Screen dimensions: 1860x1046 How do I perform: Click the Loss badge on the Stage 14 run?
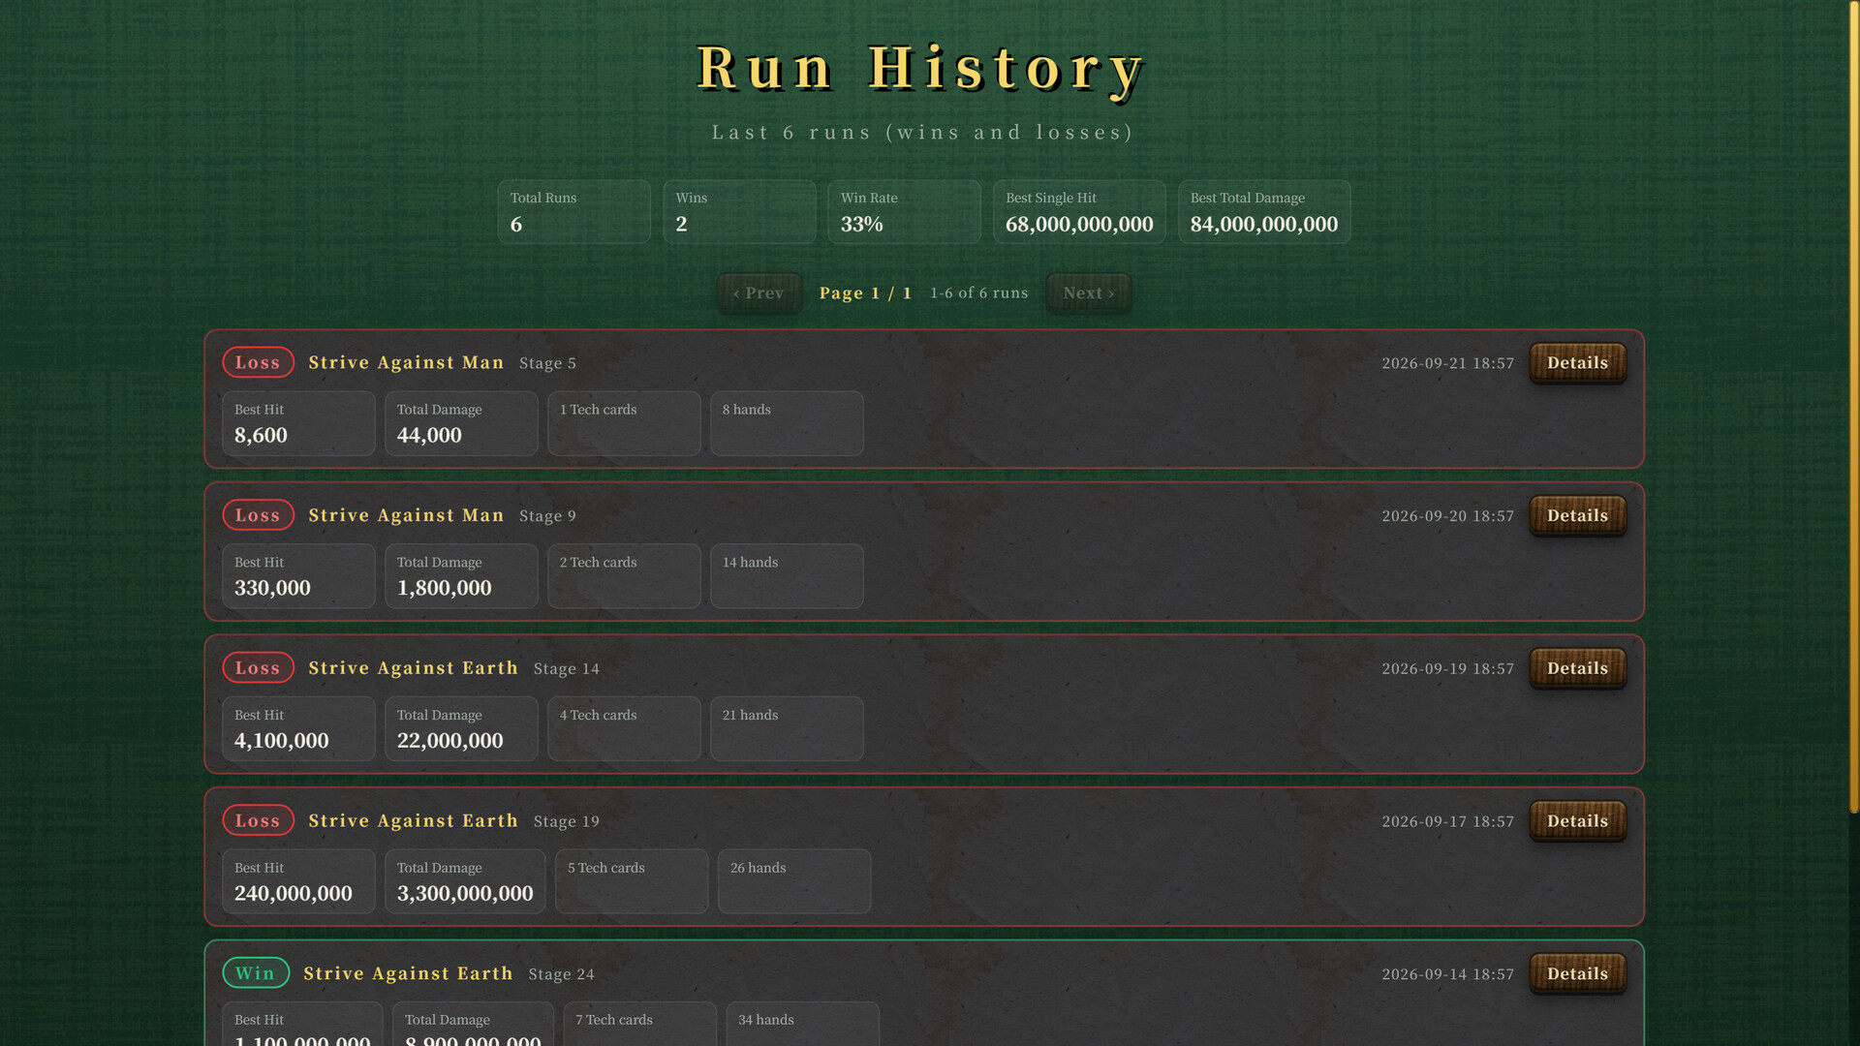point(258,667)
